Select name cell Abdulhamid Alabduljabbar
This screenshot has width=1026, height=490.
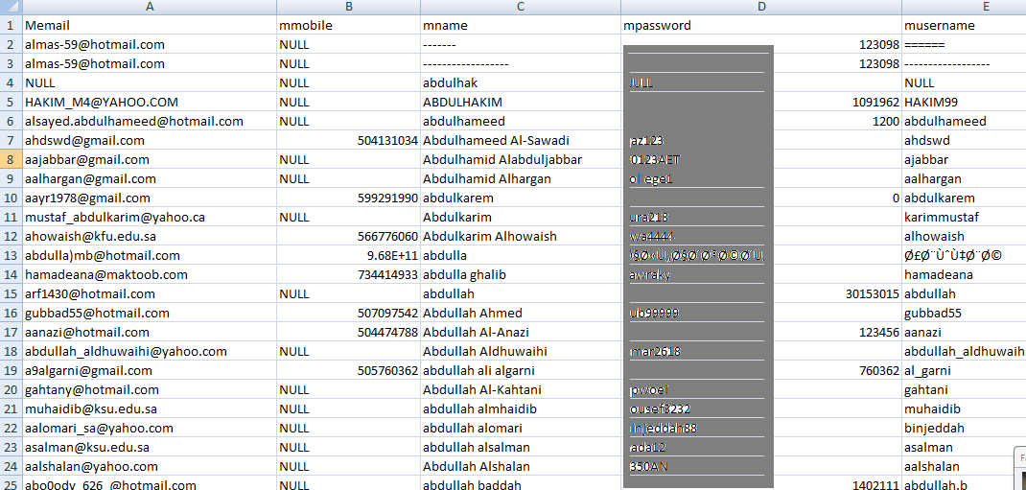pyautogui.click(x=521, y=159)
